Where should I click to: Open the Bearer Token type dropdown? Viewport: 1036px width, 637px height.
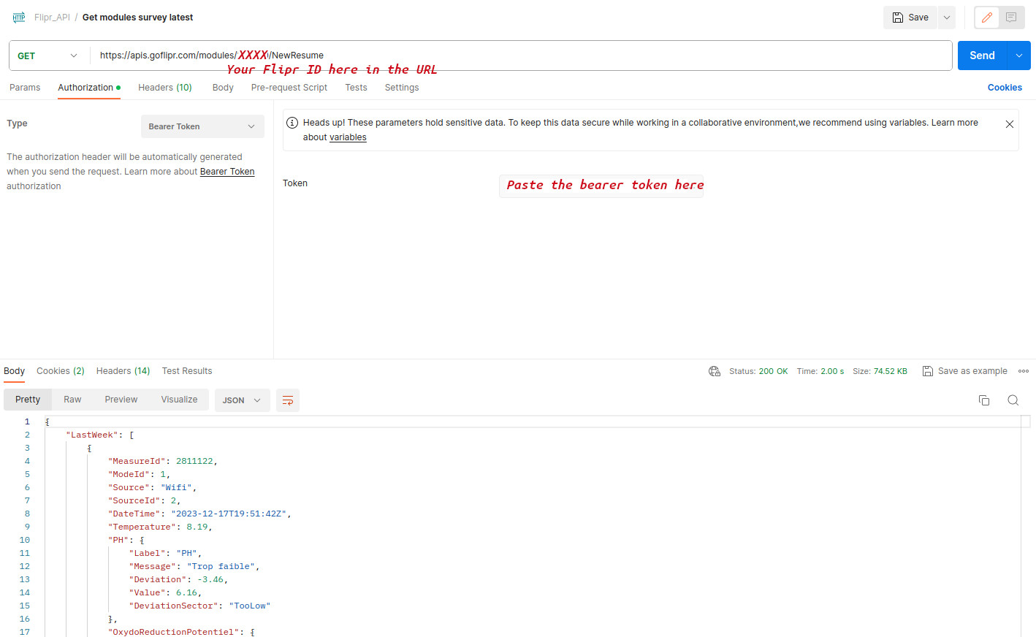pyautogui.click(x=202, y=126)
